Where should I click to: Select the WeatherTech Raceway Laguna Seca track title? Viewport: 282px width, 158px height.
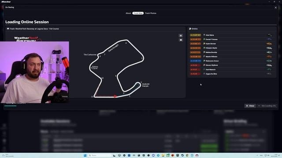(x=34, y=29)
